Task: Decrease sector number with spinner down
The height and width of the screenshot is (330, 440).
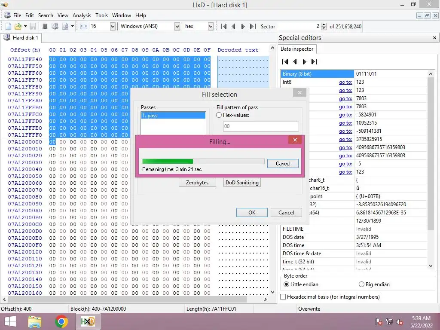Action: [x=324, y=28]
